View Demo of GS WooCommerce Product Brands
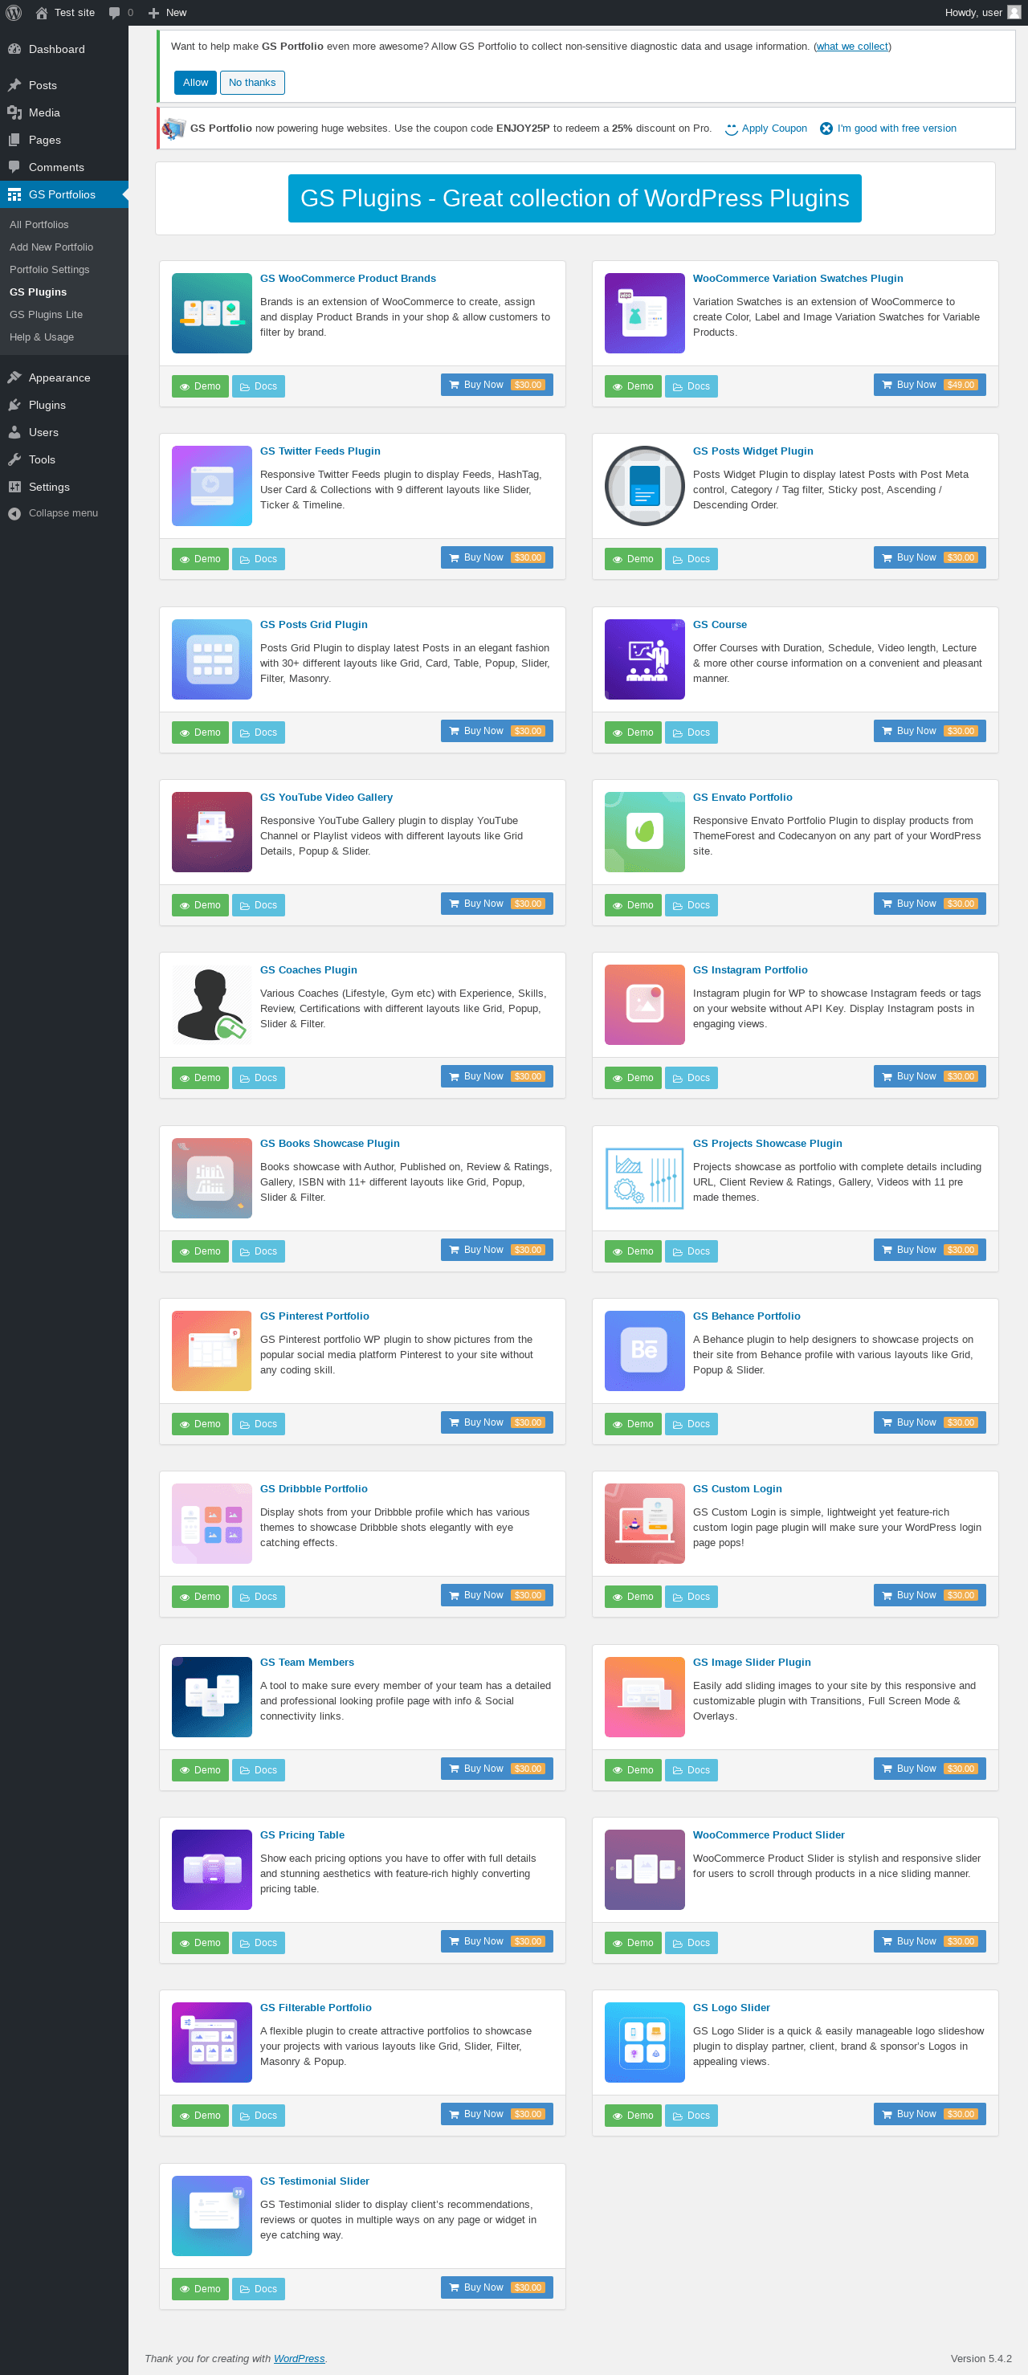1028x2375 pixels. click(x=200, y=386)
